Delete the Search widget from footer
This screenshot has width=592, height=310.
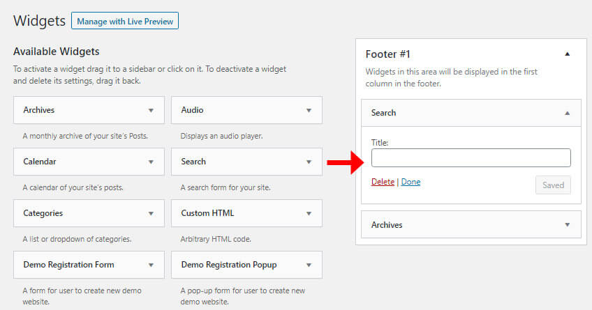pos(383,182)
